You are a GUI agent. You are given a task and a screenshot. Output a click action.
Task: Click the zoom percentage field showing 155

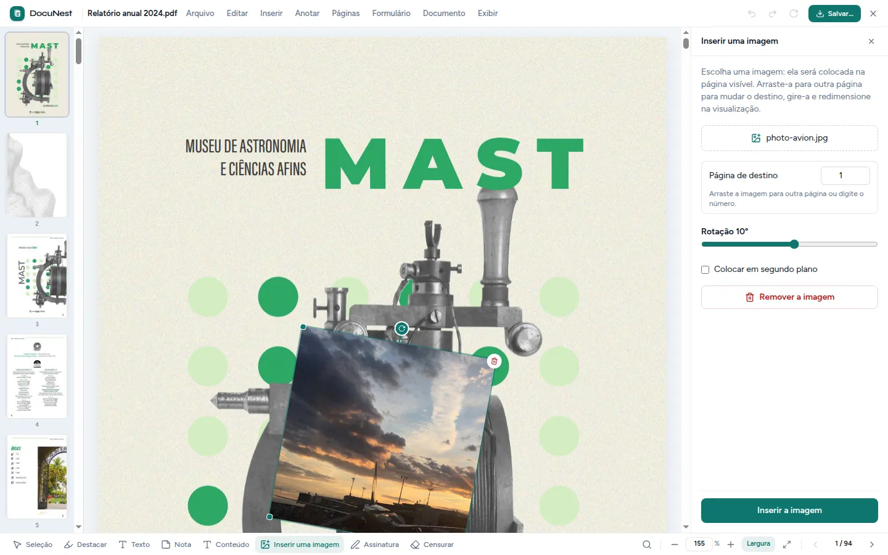pos(699,544)
